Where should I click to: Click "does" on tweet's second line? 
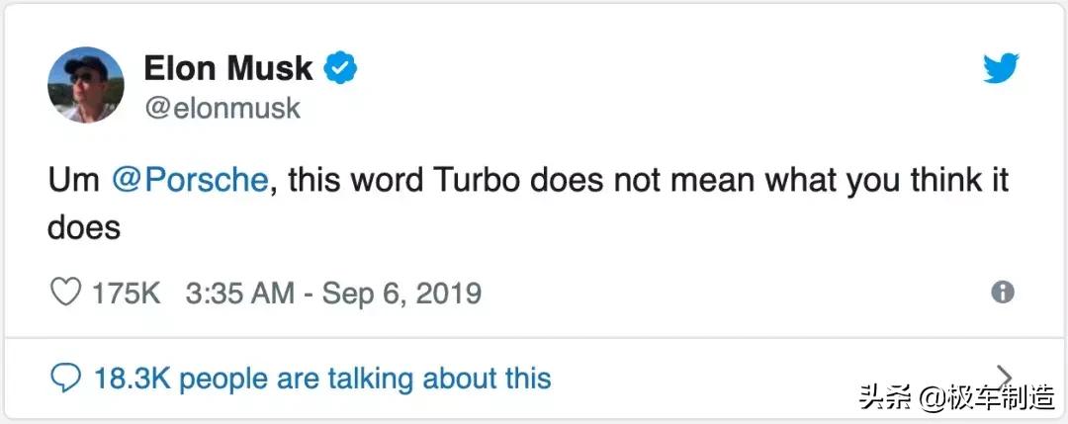pos(83,227)
